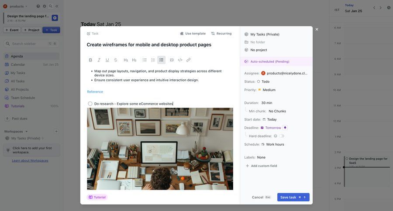Click the play button on the current task card
Image resolution: width=393 pixels, height=211 pixels.
click(55, 18)
